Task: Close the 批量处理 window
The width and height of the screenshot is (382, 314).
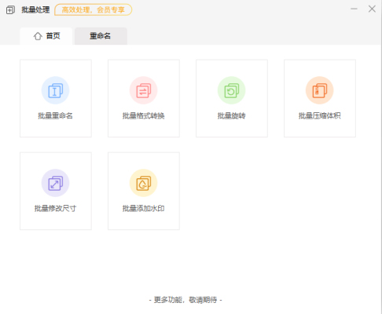Action: [x=372, y=9]
